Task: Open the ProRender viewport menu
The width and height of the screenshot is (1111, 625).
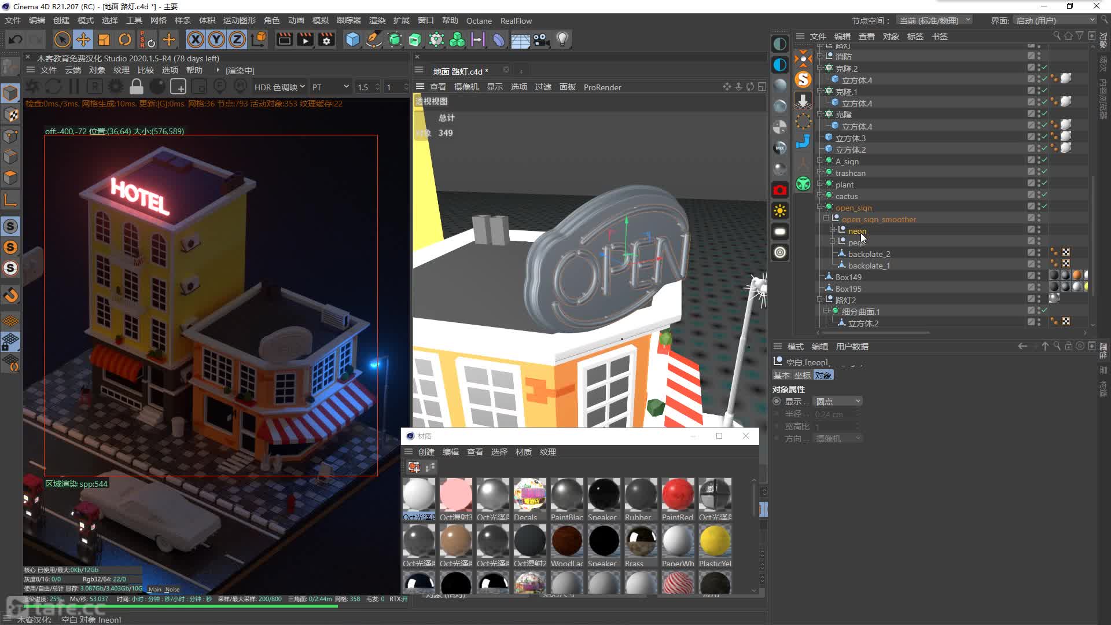Action: 602,87
